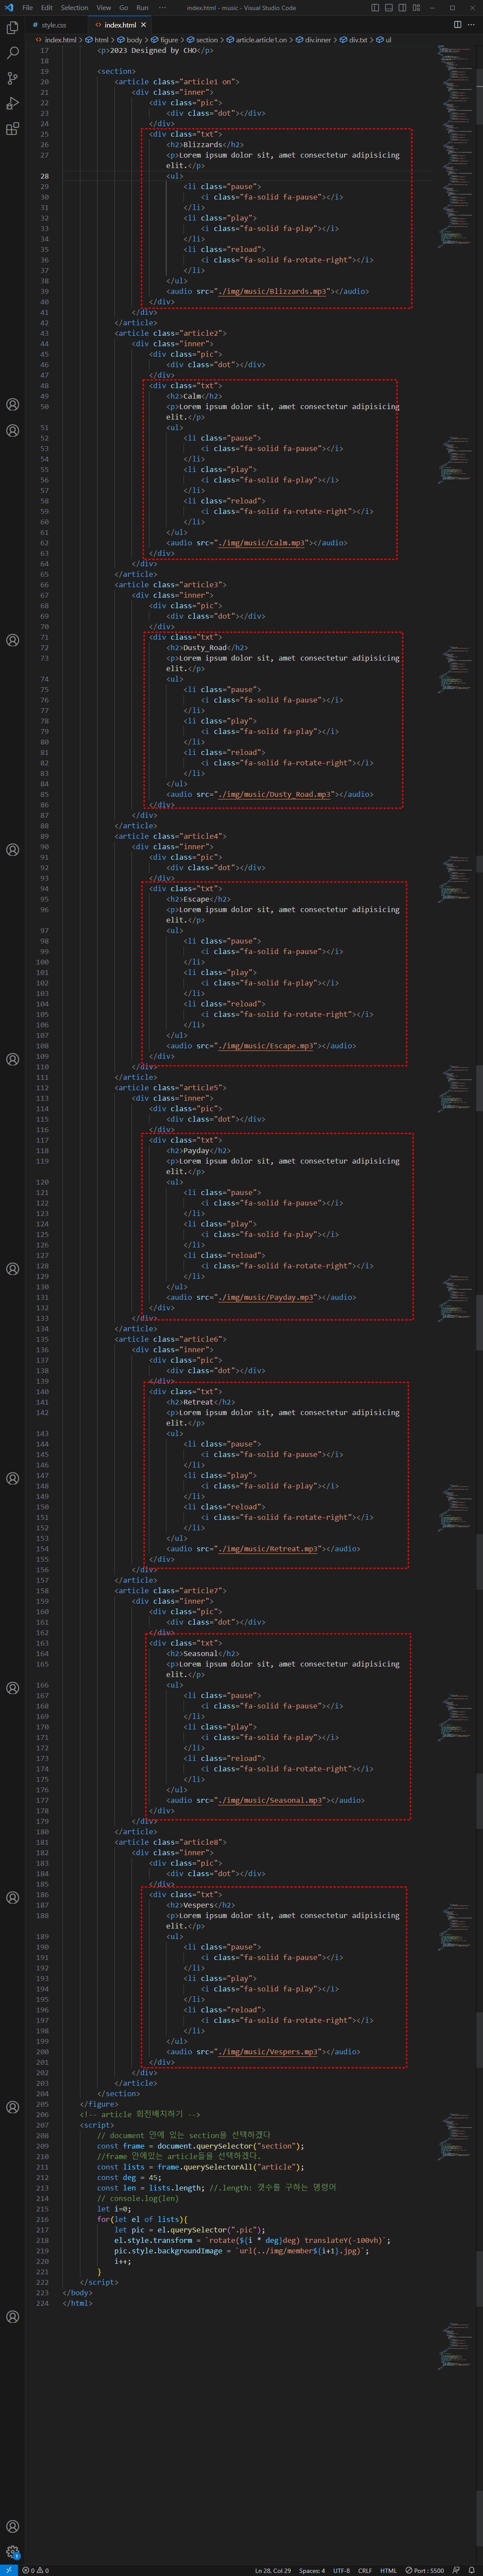The image size is (483, 2576).
Task: Expand the hidden menus ellipsis in menu bar
Action: pyautogui.click(x=162, y=7)
